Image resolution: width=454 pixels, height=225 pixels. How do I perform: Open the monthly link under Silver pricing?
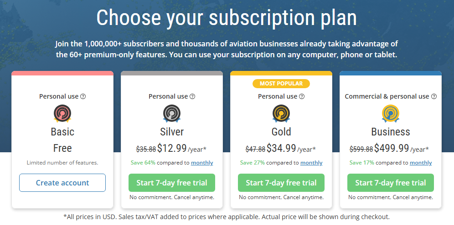202,163
